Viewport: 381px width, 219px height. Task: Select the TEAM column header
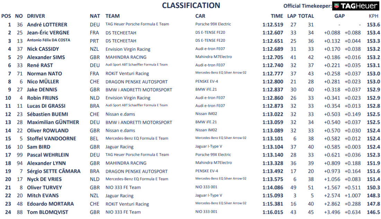tap(113, 16)
